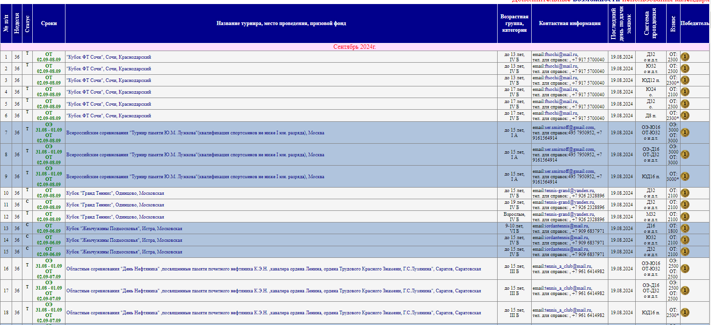Click the gold medal in row 17
This screenshot has height=325, width=711.
point(685,291)
